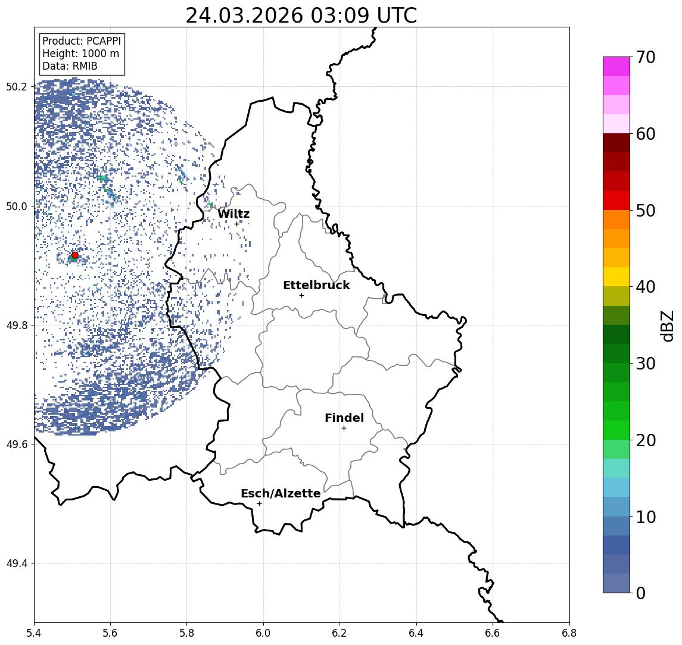This screenshot has height=645, width=682.
Task: Click the colorbar tick label 60
Action: pos(646,134)
